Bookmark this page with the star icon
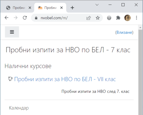The height and width of the screenshot is (115, 143). (x=98, y=18)
